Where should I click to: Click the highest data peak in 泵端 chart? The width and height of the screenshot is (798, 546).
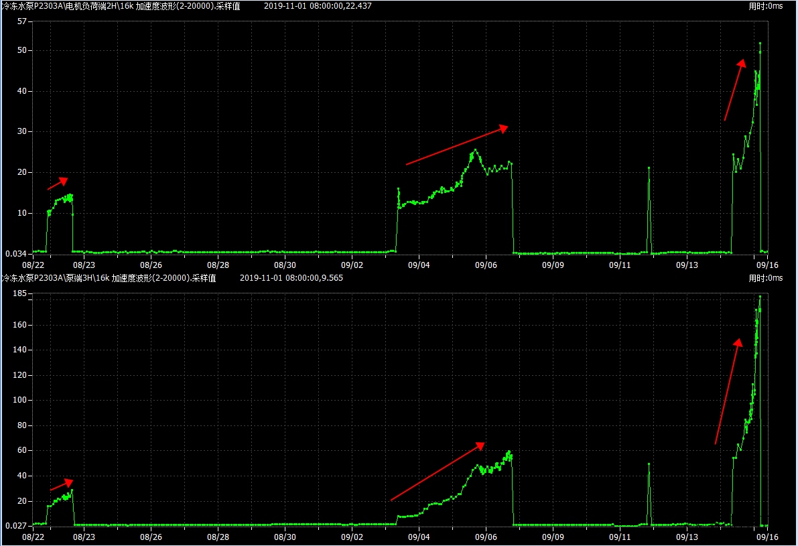click(760, 296)
